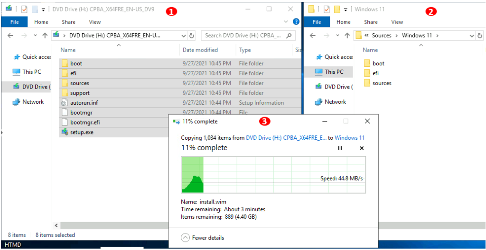Expand the ribbon in DVD Drive window
This screenshot has width=486, height=250.
[x=286, y=22]
